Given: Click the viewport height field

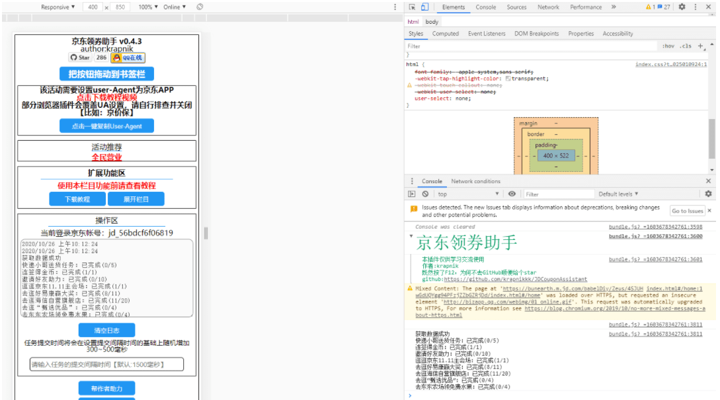Looking at the screenshot, I should (120, 7).
